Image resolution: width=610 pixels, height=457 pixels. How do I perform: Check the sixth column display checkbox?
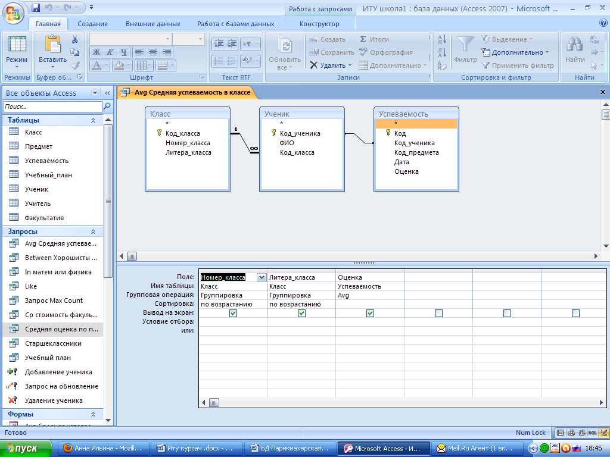[575, 313]
